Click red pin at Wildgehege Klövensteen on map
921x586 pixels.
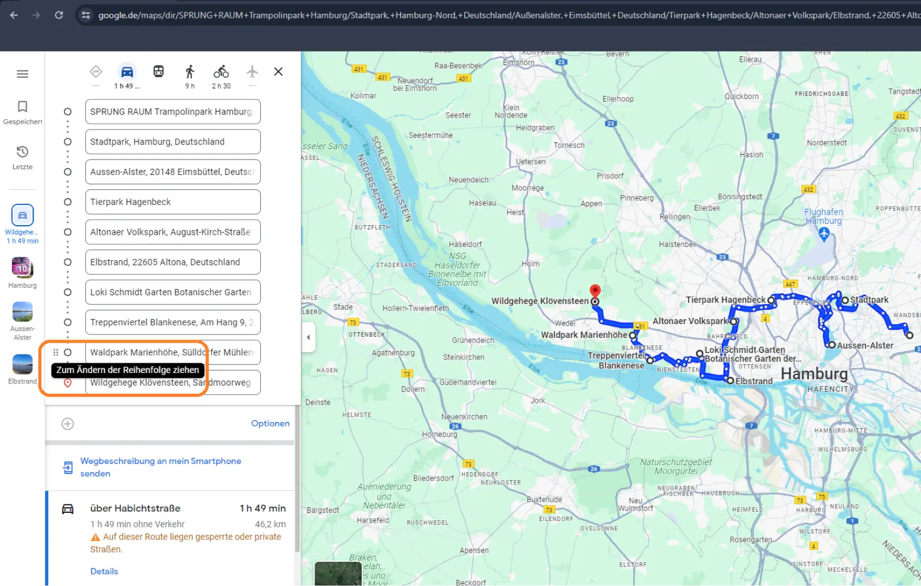595,291
